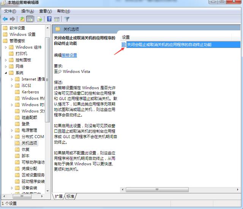Image resolution: width=243 pixels, height=209 pixels.
Task: Click the Up one level folder icon
Action: 22,19
